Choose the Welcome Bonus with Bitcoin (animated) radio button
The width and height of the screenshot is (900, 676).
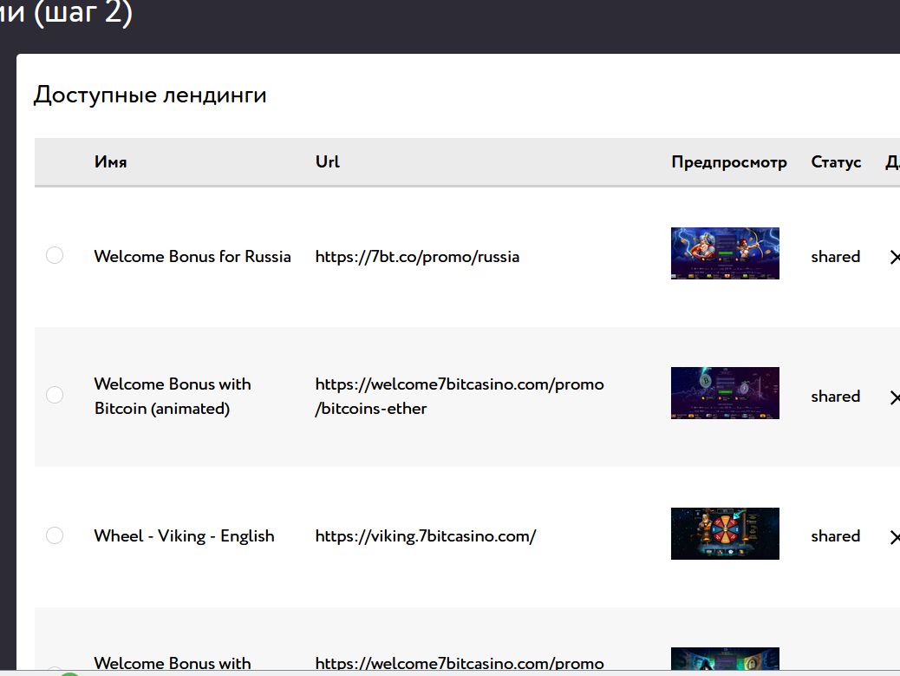[55, 395]
